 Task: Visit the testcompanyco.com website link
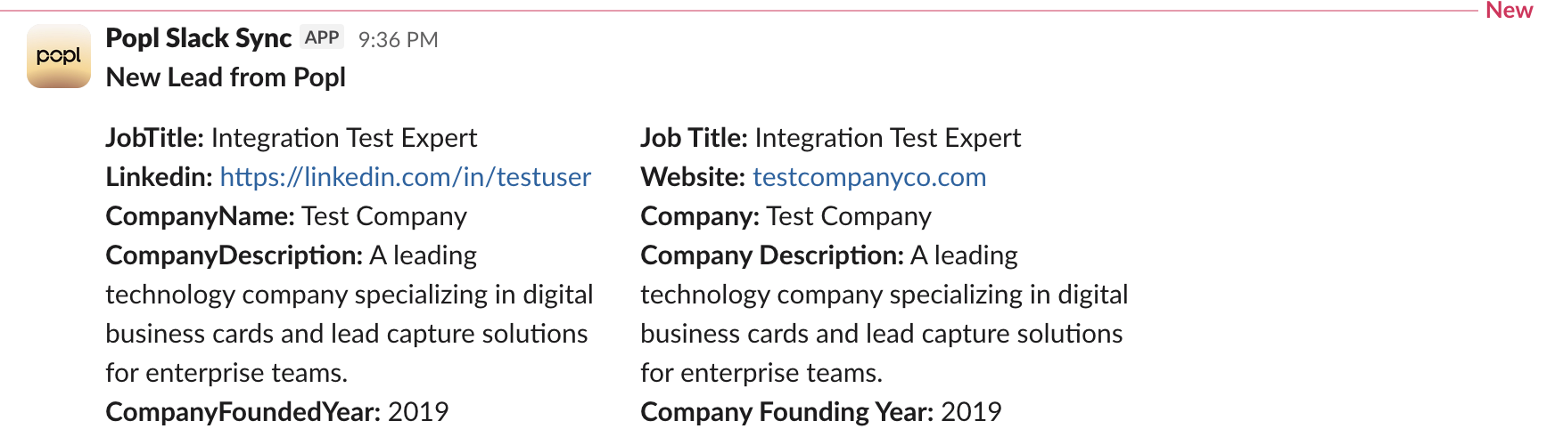(x=868, y=177)
